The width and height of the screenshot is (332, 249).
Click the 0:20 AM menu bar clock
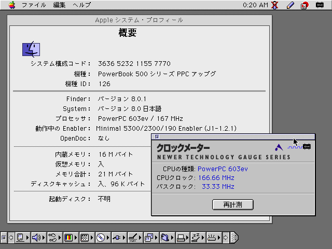(x=255, y=5)
